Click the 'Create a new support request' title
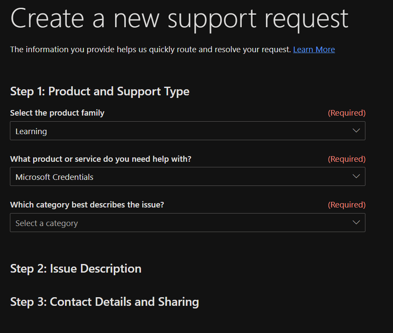This screenshot has width=393, height=333. (179, 18)
